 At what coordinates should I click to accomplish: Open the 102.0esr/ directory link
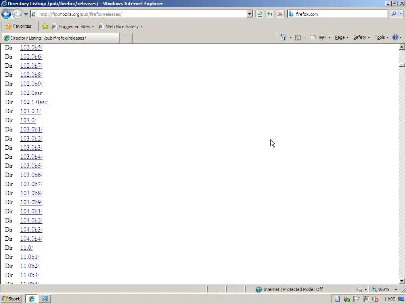click(x=32, y=93)
